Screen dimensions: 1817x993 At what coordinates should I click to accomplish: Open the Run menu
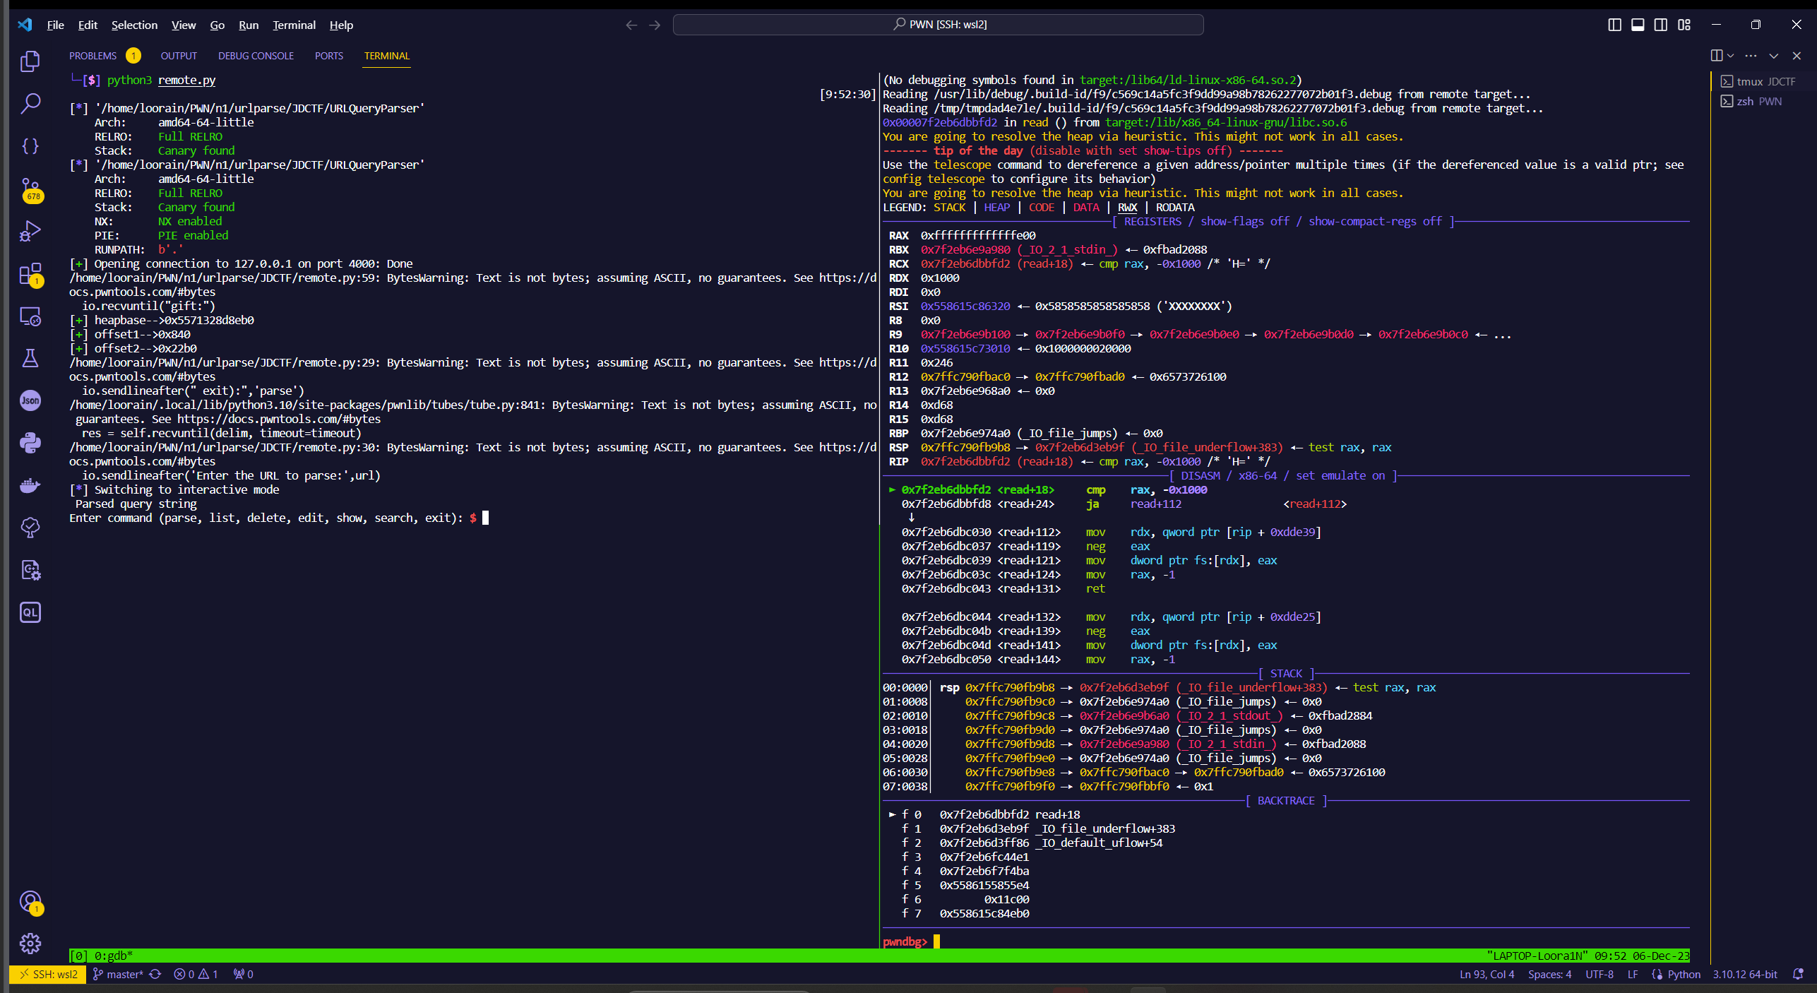(x=249, y=25)
